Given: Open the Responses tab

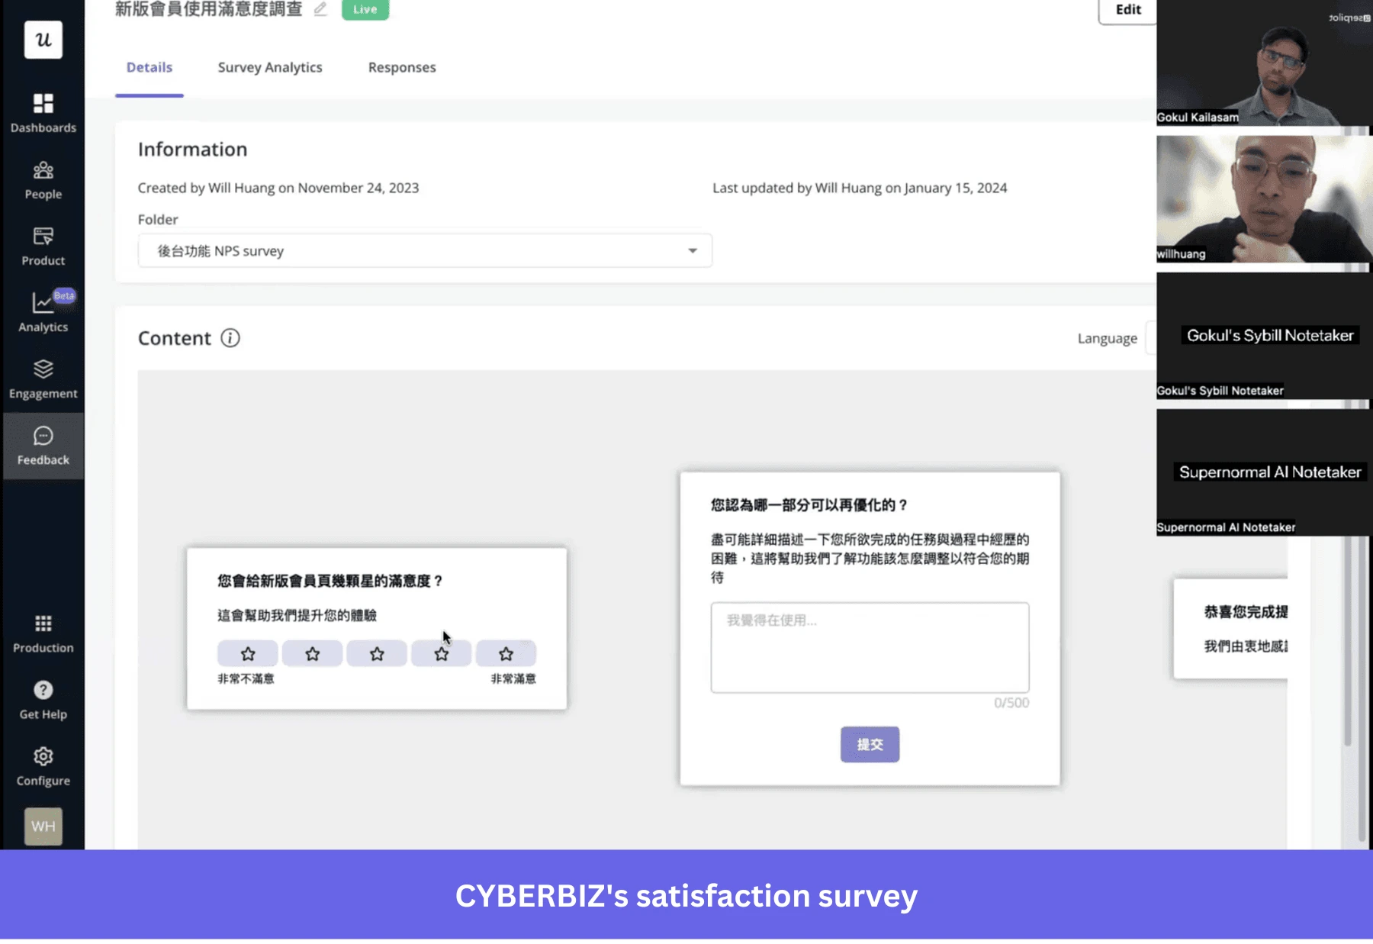Looking at the screenshot, I should coord(401,67).
